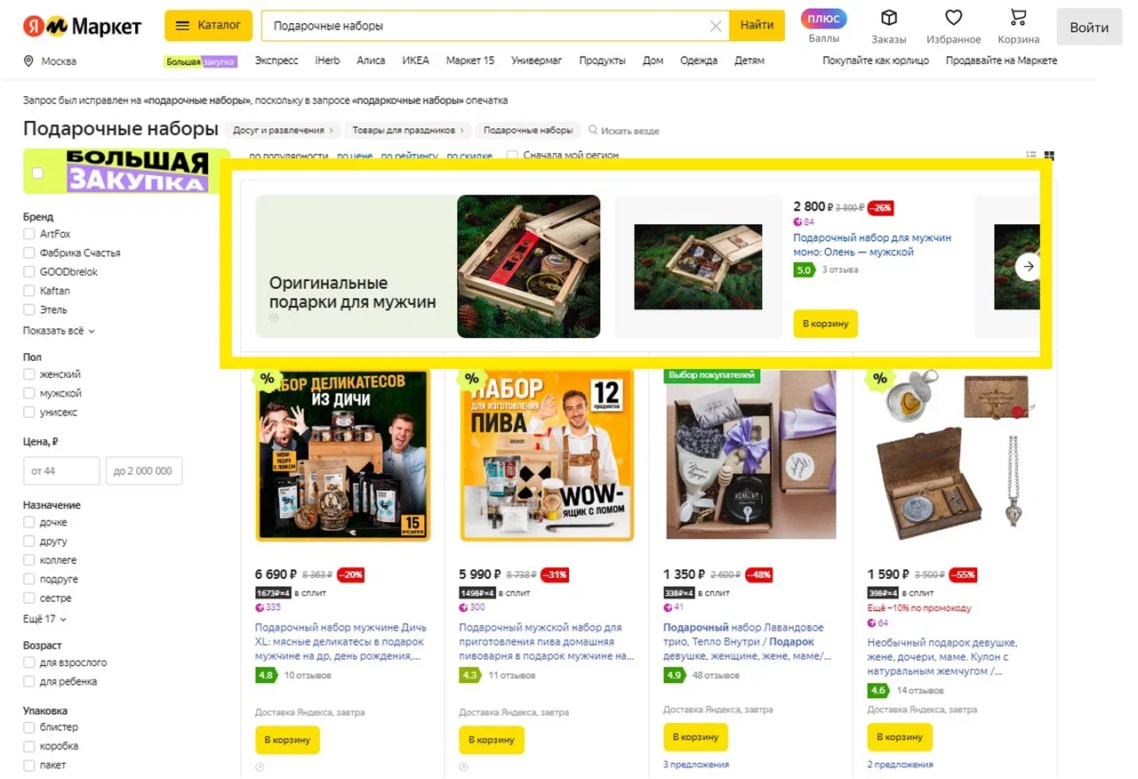Clear the search field with X icon
This screenshot has width=1138, height=779.
coord(715,26)
